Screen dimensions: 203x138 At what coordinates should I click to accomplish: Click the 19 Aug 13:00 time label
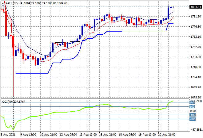[147, 135]
